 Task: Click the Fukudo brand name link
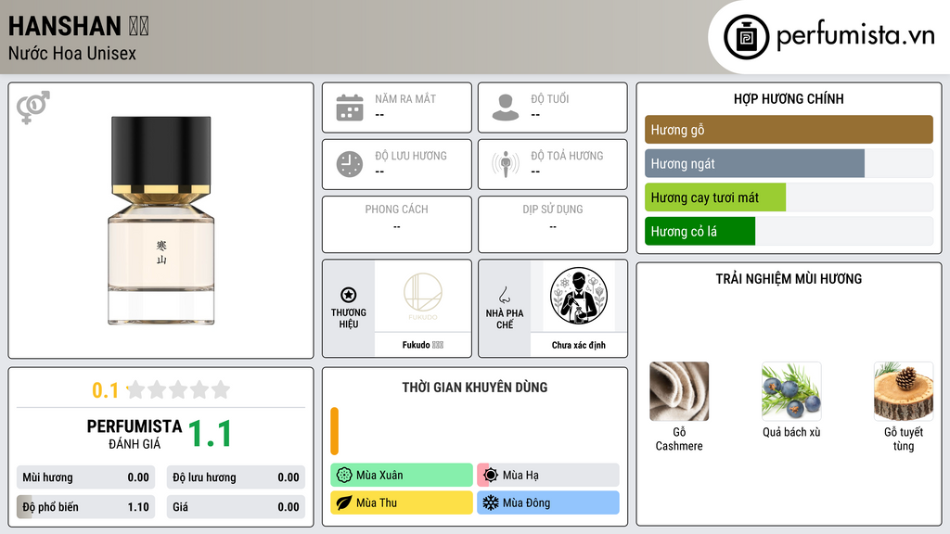coord(423,345)
